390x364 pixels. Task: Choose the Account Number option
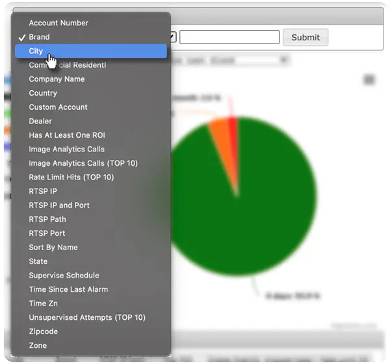(x=91, y=23)
